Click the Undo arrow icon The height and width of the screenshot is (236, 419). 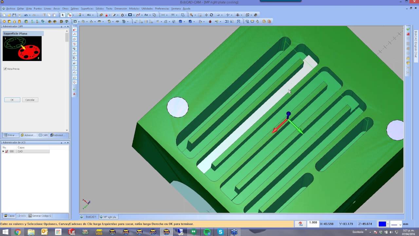point(26,15)
